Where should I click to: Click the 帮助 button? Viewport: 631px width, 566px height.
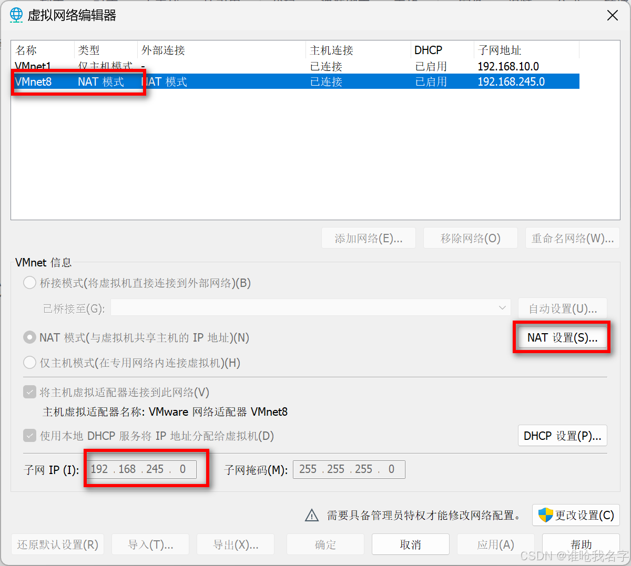[x=581, y=544]
